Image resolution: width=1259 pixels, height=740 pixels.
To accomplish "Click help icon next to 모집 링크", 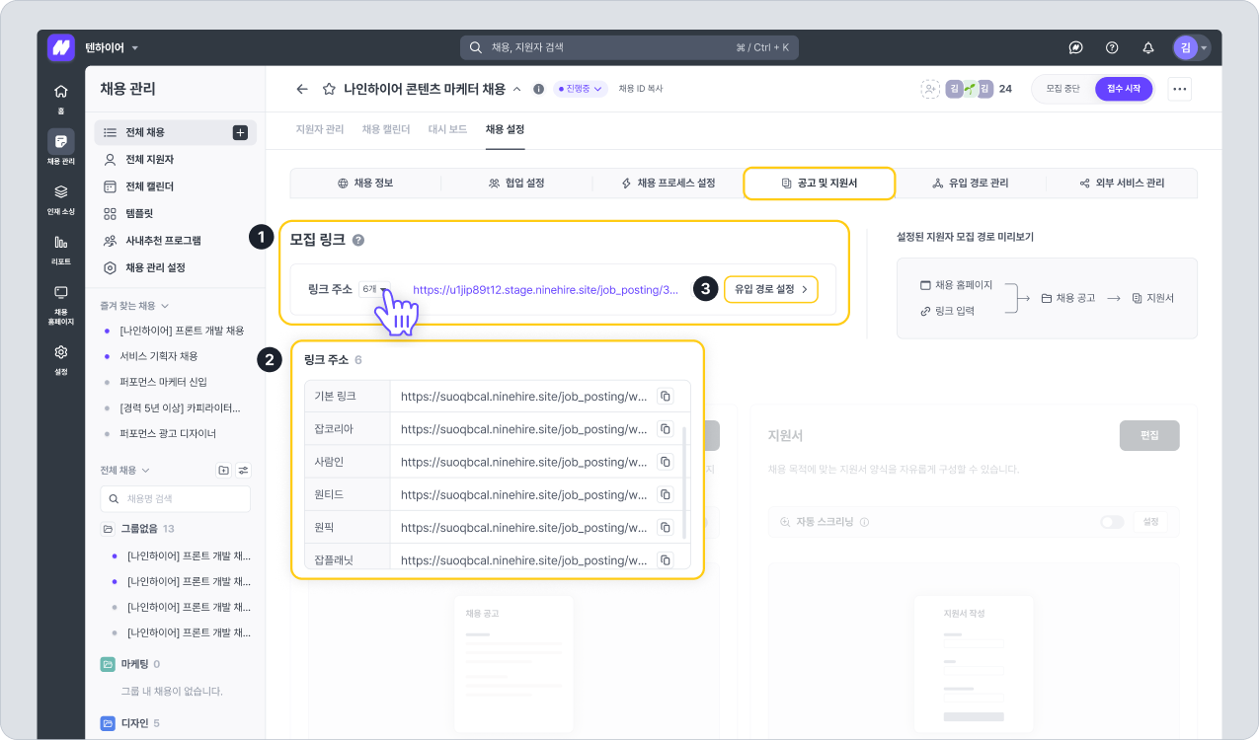I will (x=358, y=240).
